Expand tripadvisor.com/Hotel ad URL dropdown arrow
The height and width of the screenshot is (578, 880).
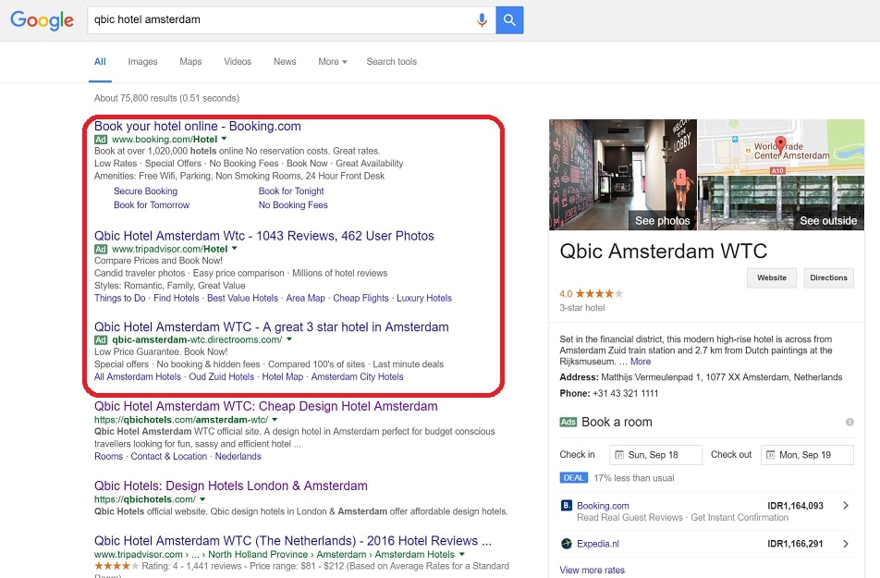235,248
